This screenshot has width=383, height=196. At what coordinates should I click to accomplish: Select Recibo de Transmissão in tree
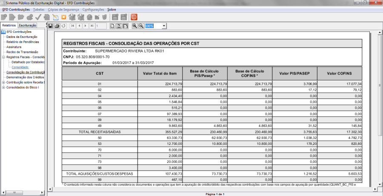click(22, 52)
